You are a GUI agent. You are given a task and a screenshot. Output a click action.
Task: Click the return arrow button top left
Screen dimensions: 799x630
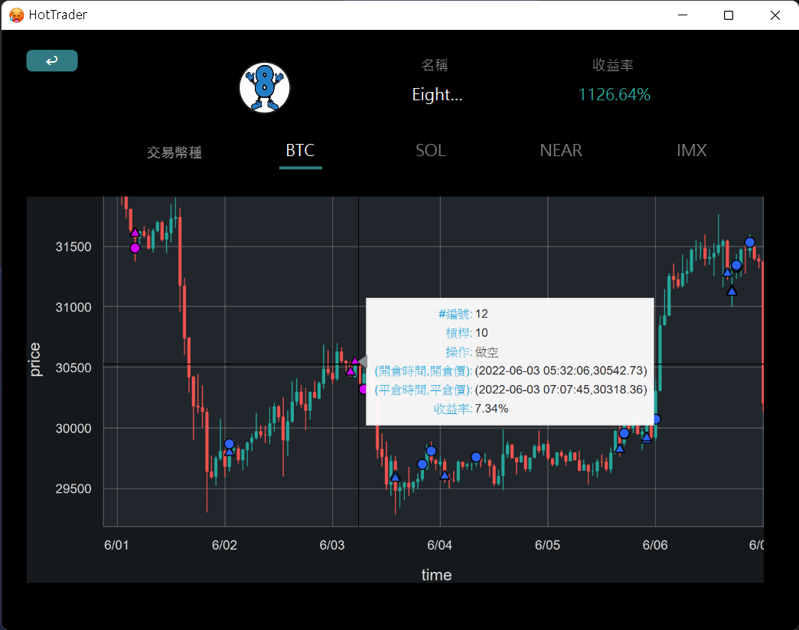coord(51,60)
